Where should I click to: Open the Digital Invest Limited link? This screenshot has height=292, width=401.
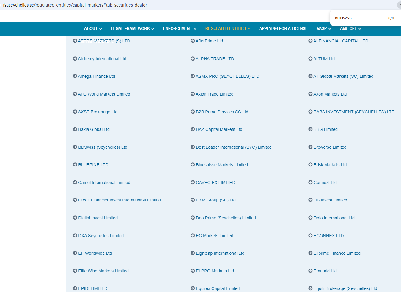[x=98, y=218]
